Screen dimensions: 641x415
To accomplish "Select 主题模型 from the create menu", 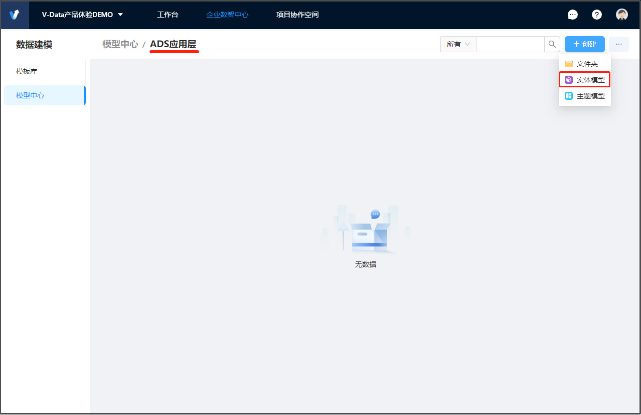I will (x=584, y=96).
